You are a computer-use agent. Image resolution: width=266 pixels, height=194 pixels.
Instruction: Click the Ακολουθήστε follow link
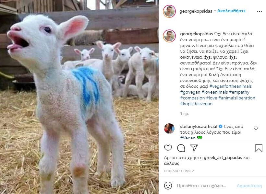(x=231, y=11)
